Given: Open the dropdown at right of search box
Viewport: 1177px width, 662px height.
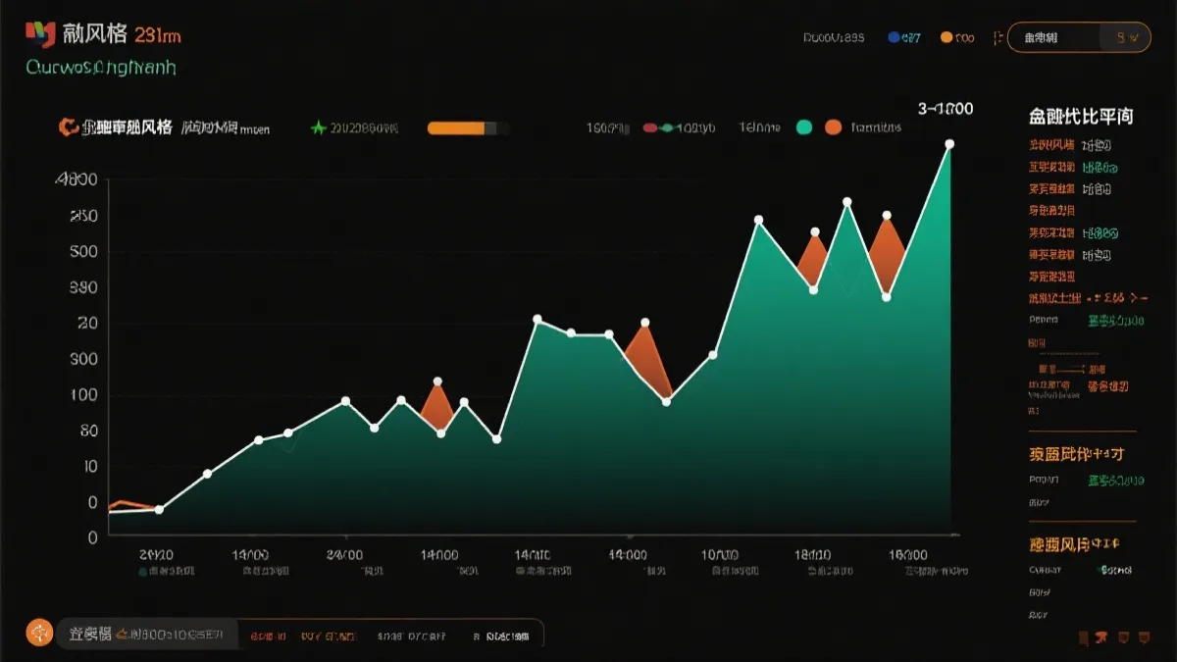Looking at the screenshot, I should 1126,38.
